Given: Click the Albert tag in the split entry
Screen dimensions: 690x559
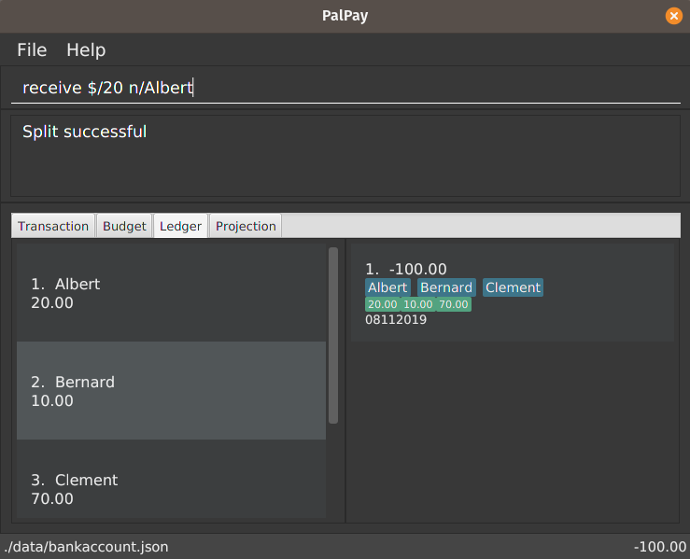Looking at the screenshot, I should point(387,287).
